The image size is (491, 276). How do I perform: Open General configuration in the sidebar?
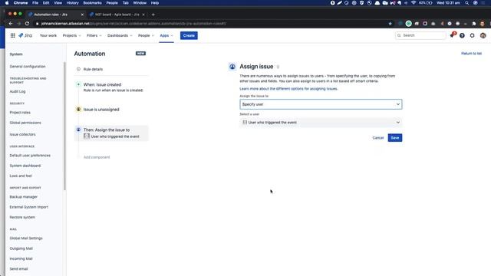click(x=28, y=67)
